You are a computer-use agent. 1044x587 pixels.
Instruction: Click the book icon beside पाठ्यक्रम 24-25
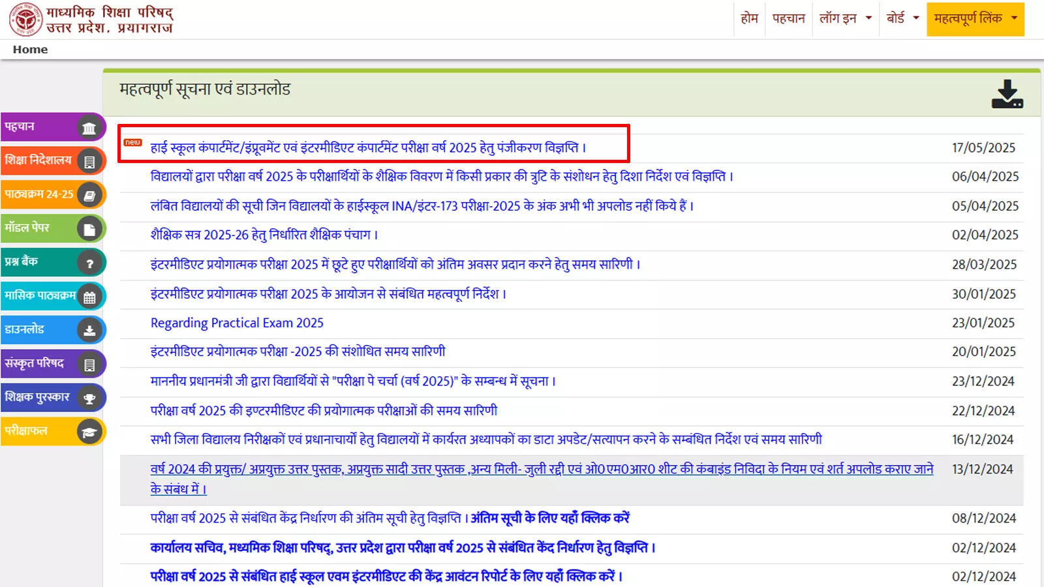click(x=89, y=195)
